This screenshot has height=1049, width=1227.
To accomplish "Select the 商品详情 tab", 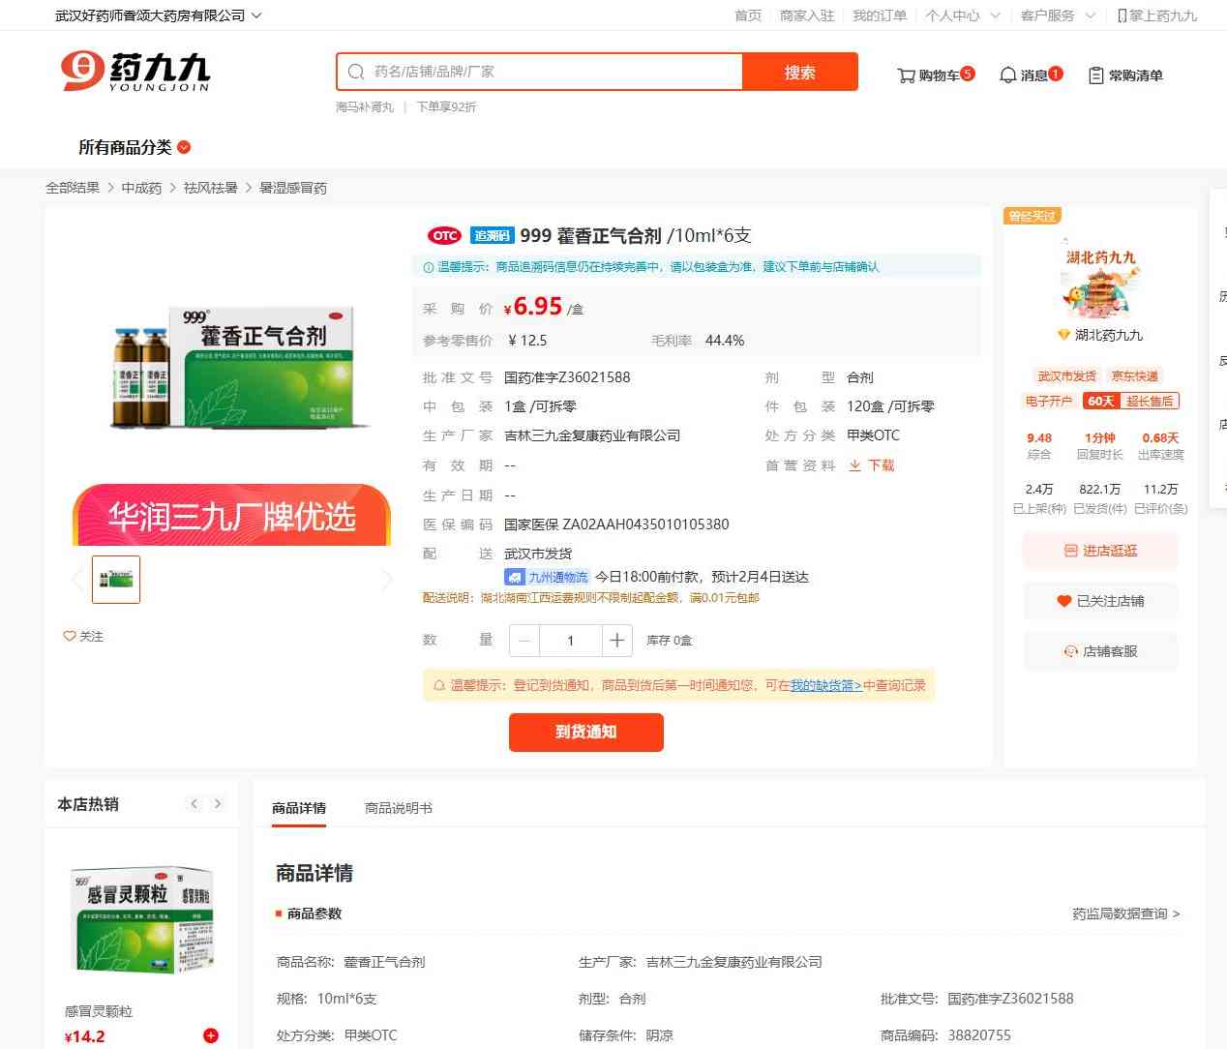I will pos(299,808).
